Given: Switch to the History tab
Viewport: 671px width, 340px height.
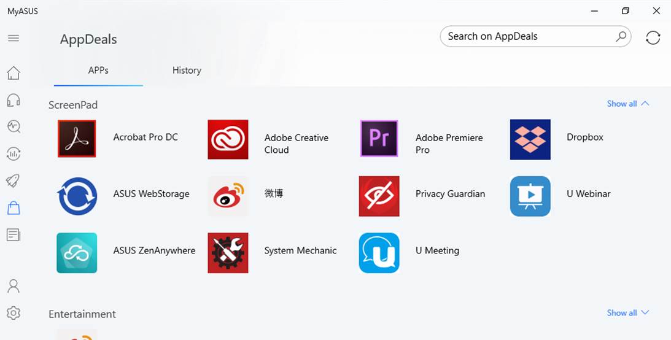Looking at the screenshot, I should tap(187, 71).
